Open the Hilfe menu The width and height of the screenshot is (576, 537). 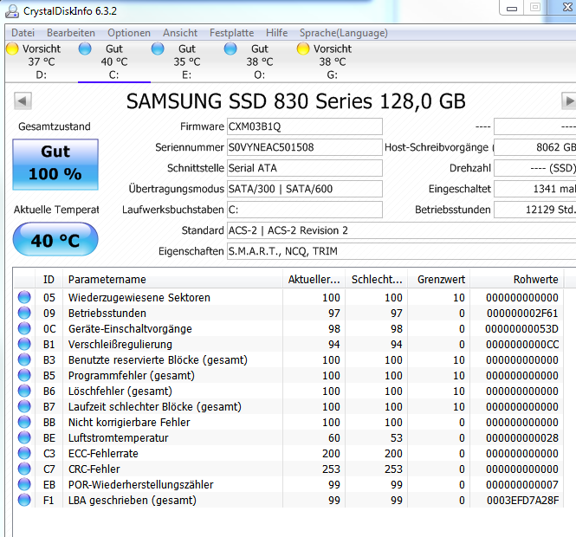click(276, 33)
